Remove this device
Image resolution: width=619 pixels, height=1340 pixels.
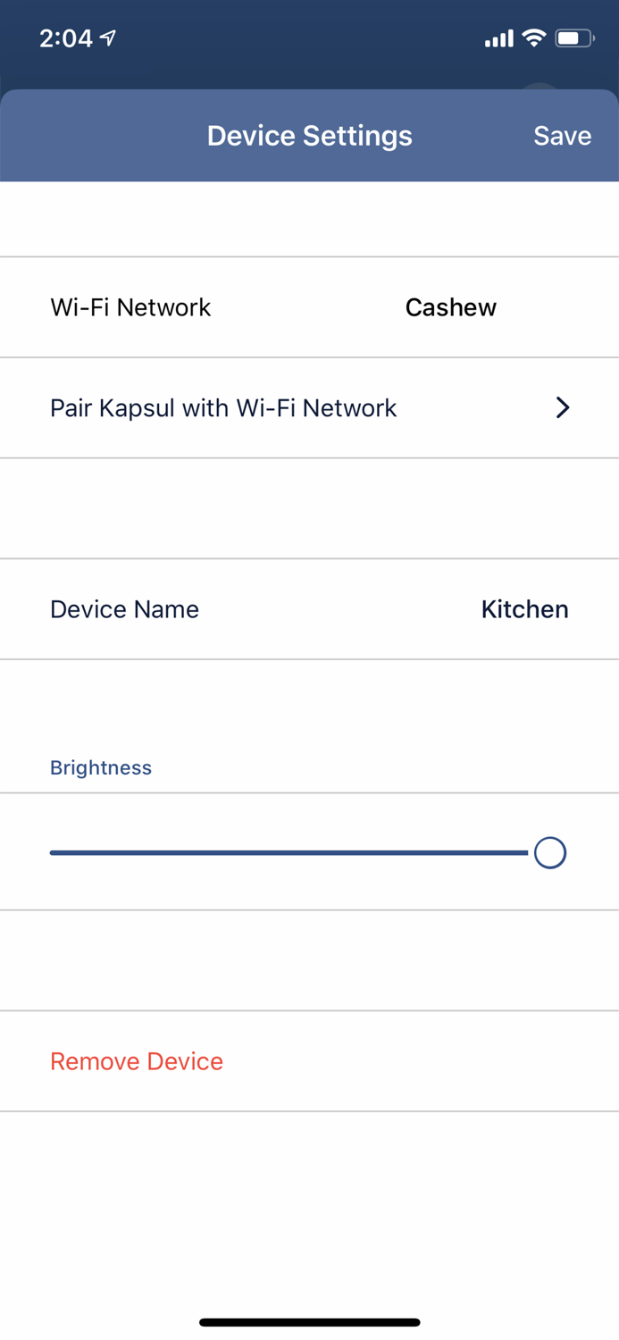point(136,1060)
